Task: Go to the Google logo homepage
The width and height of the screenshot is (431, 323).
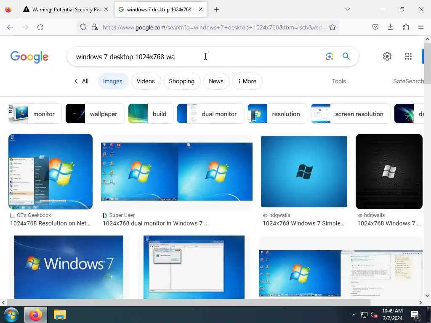Action: pyautogui.click(x=29, y=57)
